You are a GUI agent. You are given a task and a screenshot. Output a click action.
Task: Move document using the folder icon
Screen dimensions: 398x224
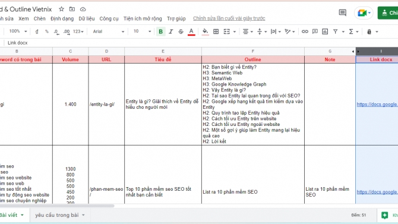point(72,9)
